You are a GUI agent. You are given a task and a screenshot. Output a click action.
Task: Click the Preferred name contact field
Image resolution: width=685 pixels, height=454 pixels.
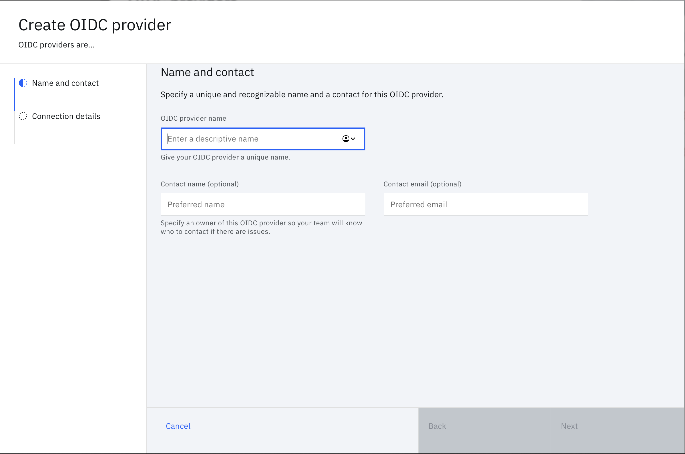(x=263, y=204)
